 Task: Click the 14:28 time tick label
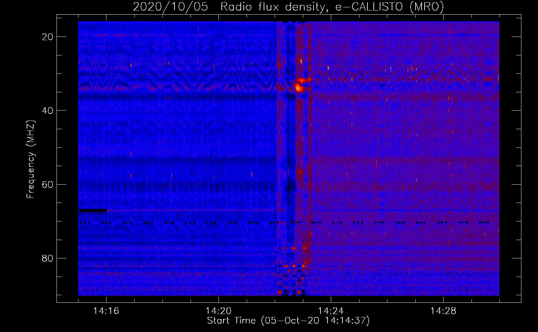[444, 311]
